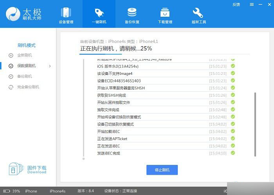Click the green check for iOS 版本 row

[233, 66]
